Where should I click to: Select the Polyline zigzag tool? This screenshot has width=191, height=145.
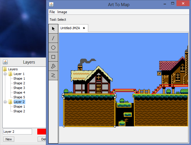(x=53, y=76)
